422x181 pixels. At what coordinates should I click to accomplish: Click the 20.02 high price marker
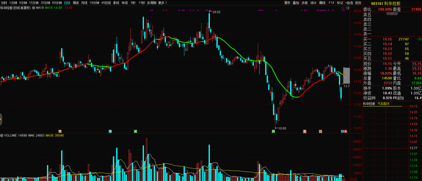click(x=216, y=12)
